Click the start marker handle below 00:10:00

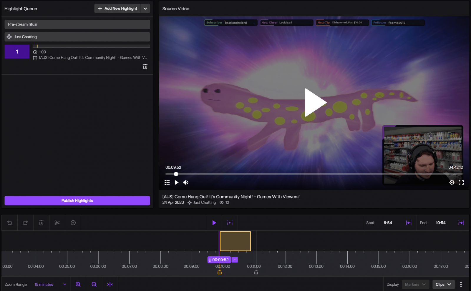pos(219,272)
